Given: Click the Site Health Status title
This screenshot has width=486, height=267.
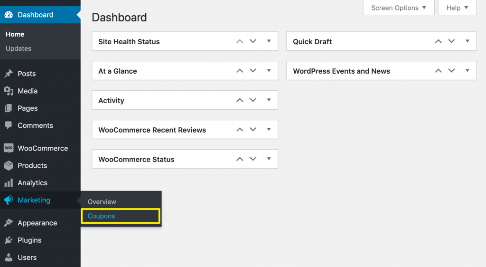Looking at the screenshot, I should (129, 41).
